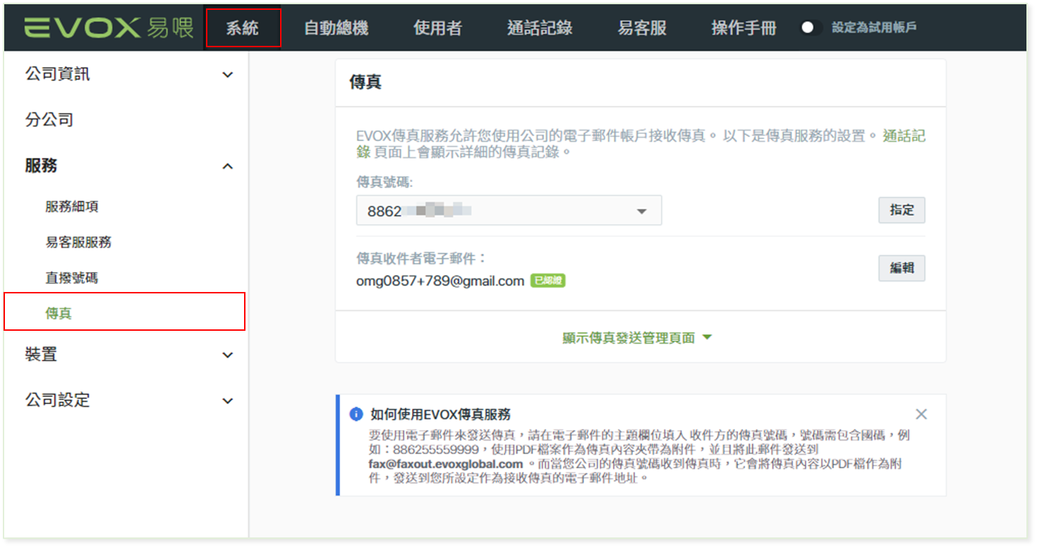1037x548 pixels.
Task: Click the 如何使用EVOX傳真服務 heading
Action: point(440,414)
